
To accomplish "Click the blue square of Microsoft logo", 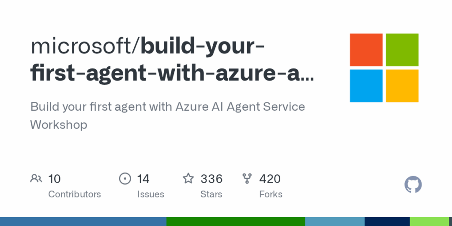I will click(366, 86).
